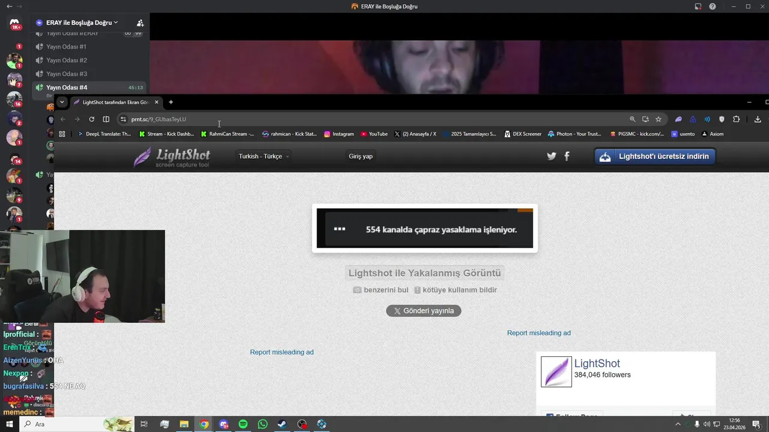769x432 pixels.
Task: Click benzerini bul link
Action: [x=381, y=290]
